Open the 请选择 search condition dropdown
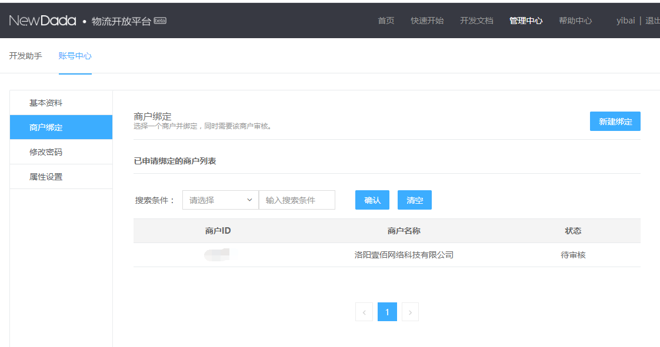This screenshot has height=347, width=660. tap(220, 200)
